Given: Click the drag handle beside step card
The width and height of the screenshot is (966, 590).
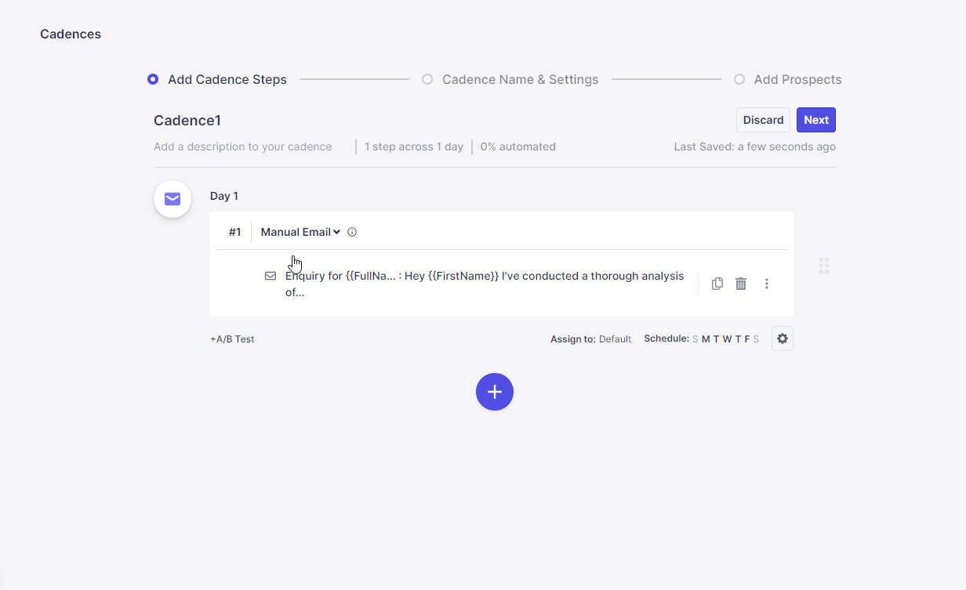Looking at the screenshot, I should pos(824,266).
